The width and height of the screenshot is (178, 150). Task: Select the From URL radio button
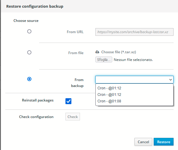point(29,31)
